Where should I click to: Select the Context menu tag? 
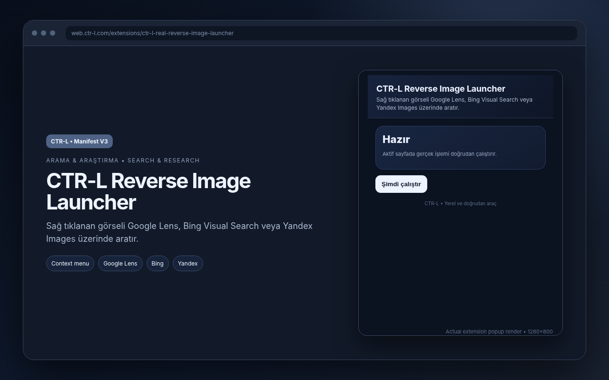pyautogui.click(x=70, y=264)
